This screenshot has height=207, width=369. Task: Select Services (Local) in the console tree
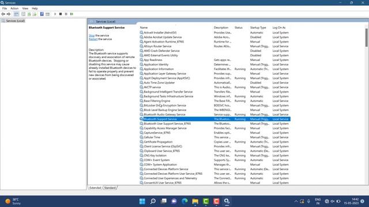click(16, 21)
